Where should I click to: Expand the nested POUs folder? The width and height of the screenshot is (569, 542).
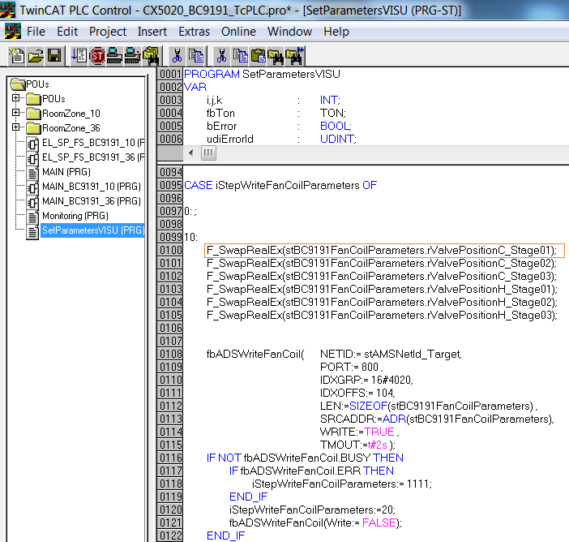[15, 97]
